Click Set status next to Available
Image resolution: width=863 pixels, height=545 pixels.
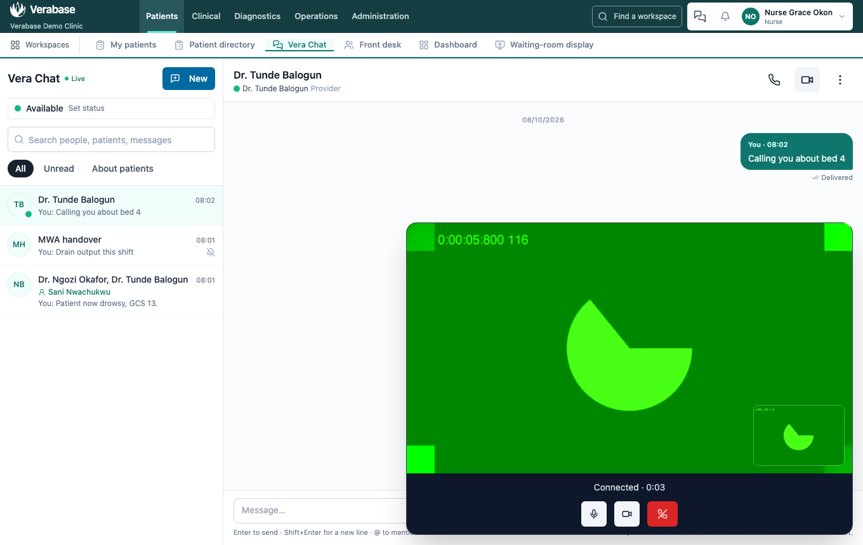click(86, 108)
